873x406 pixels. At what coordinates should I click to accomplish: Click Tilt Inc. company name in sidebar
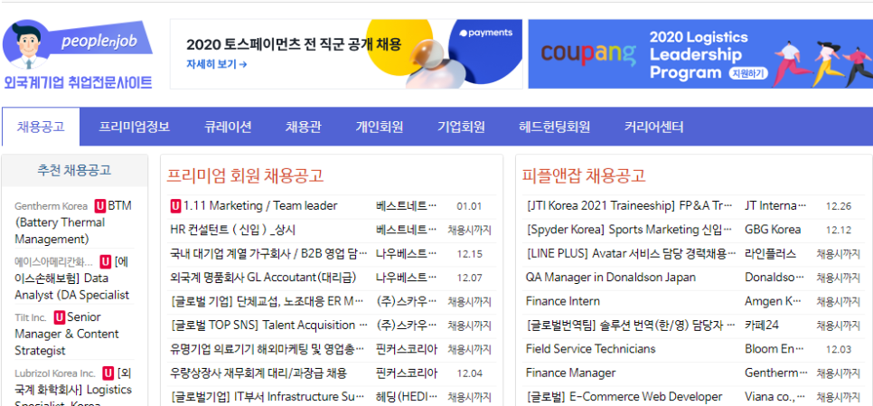[x=31, y=317]
